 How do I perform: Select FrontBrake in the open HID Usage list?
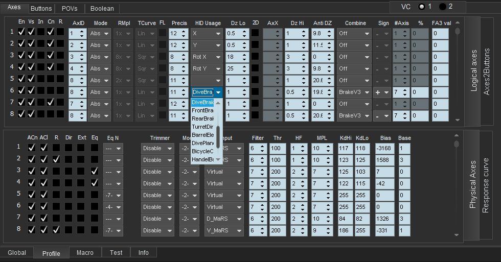click(202, 110)
